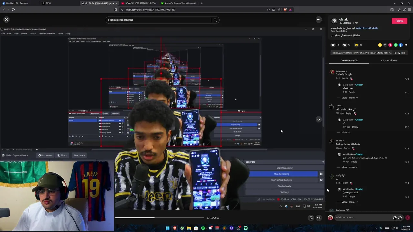The image size is (413, 232).
Task: Share video via WhatsApp icon
Action: coord(395,45)
